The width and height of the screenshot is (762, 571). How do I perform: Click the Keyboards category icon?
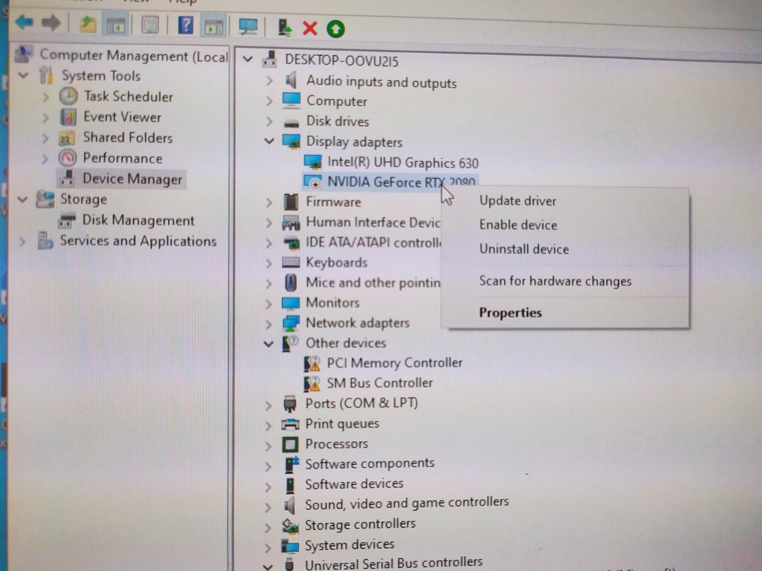[x=291, y=263]
